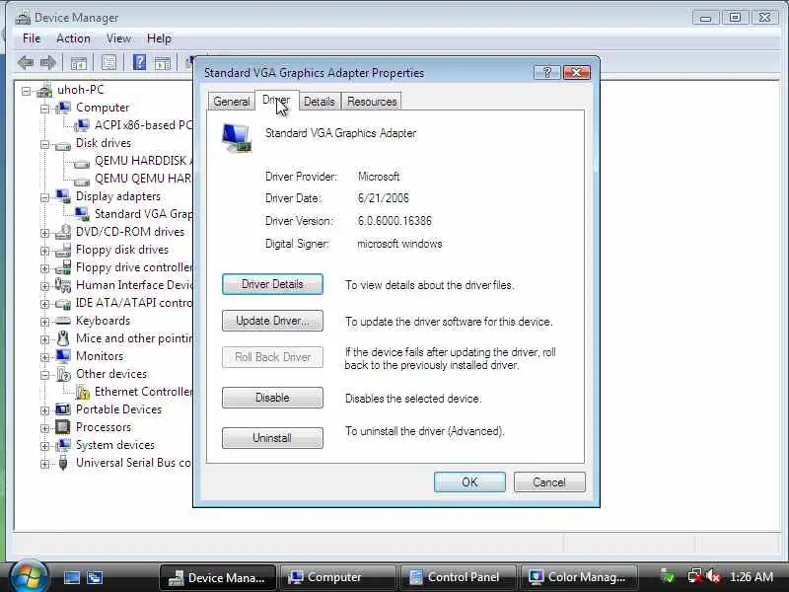Click the 1:26 AM taskbar clock

[x=752, y=577]
